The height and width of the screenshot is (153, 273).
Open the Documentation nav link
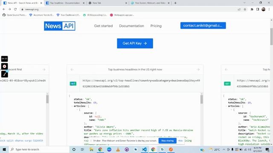[131, 26]
